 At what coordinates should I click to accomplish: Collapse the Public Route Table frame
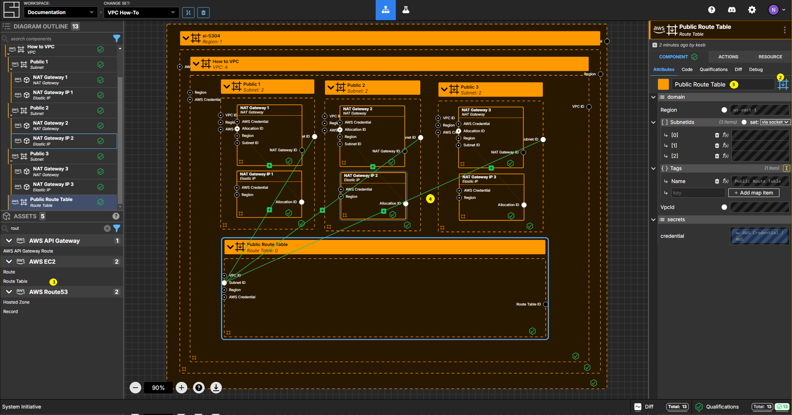pyautogui.click(x=230, y=247)
